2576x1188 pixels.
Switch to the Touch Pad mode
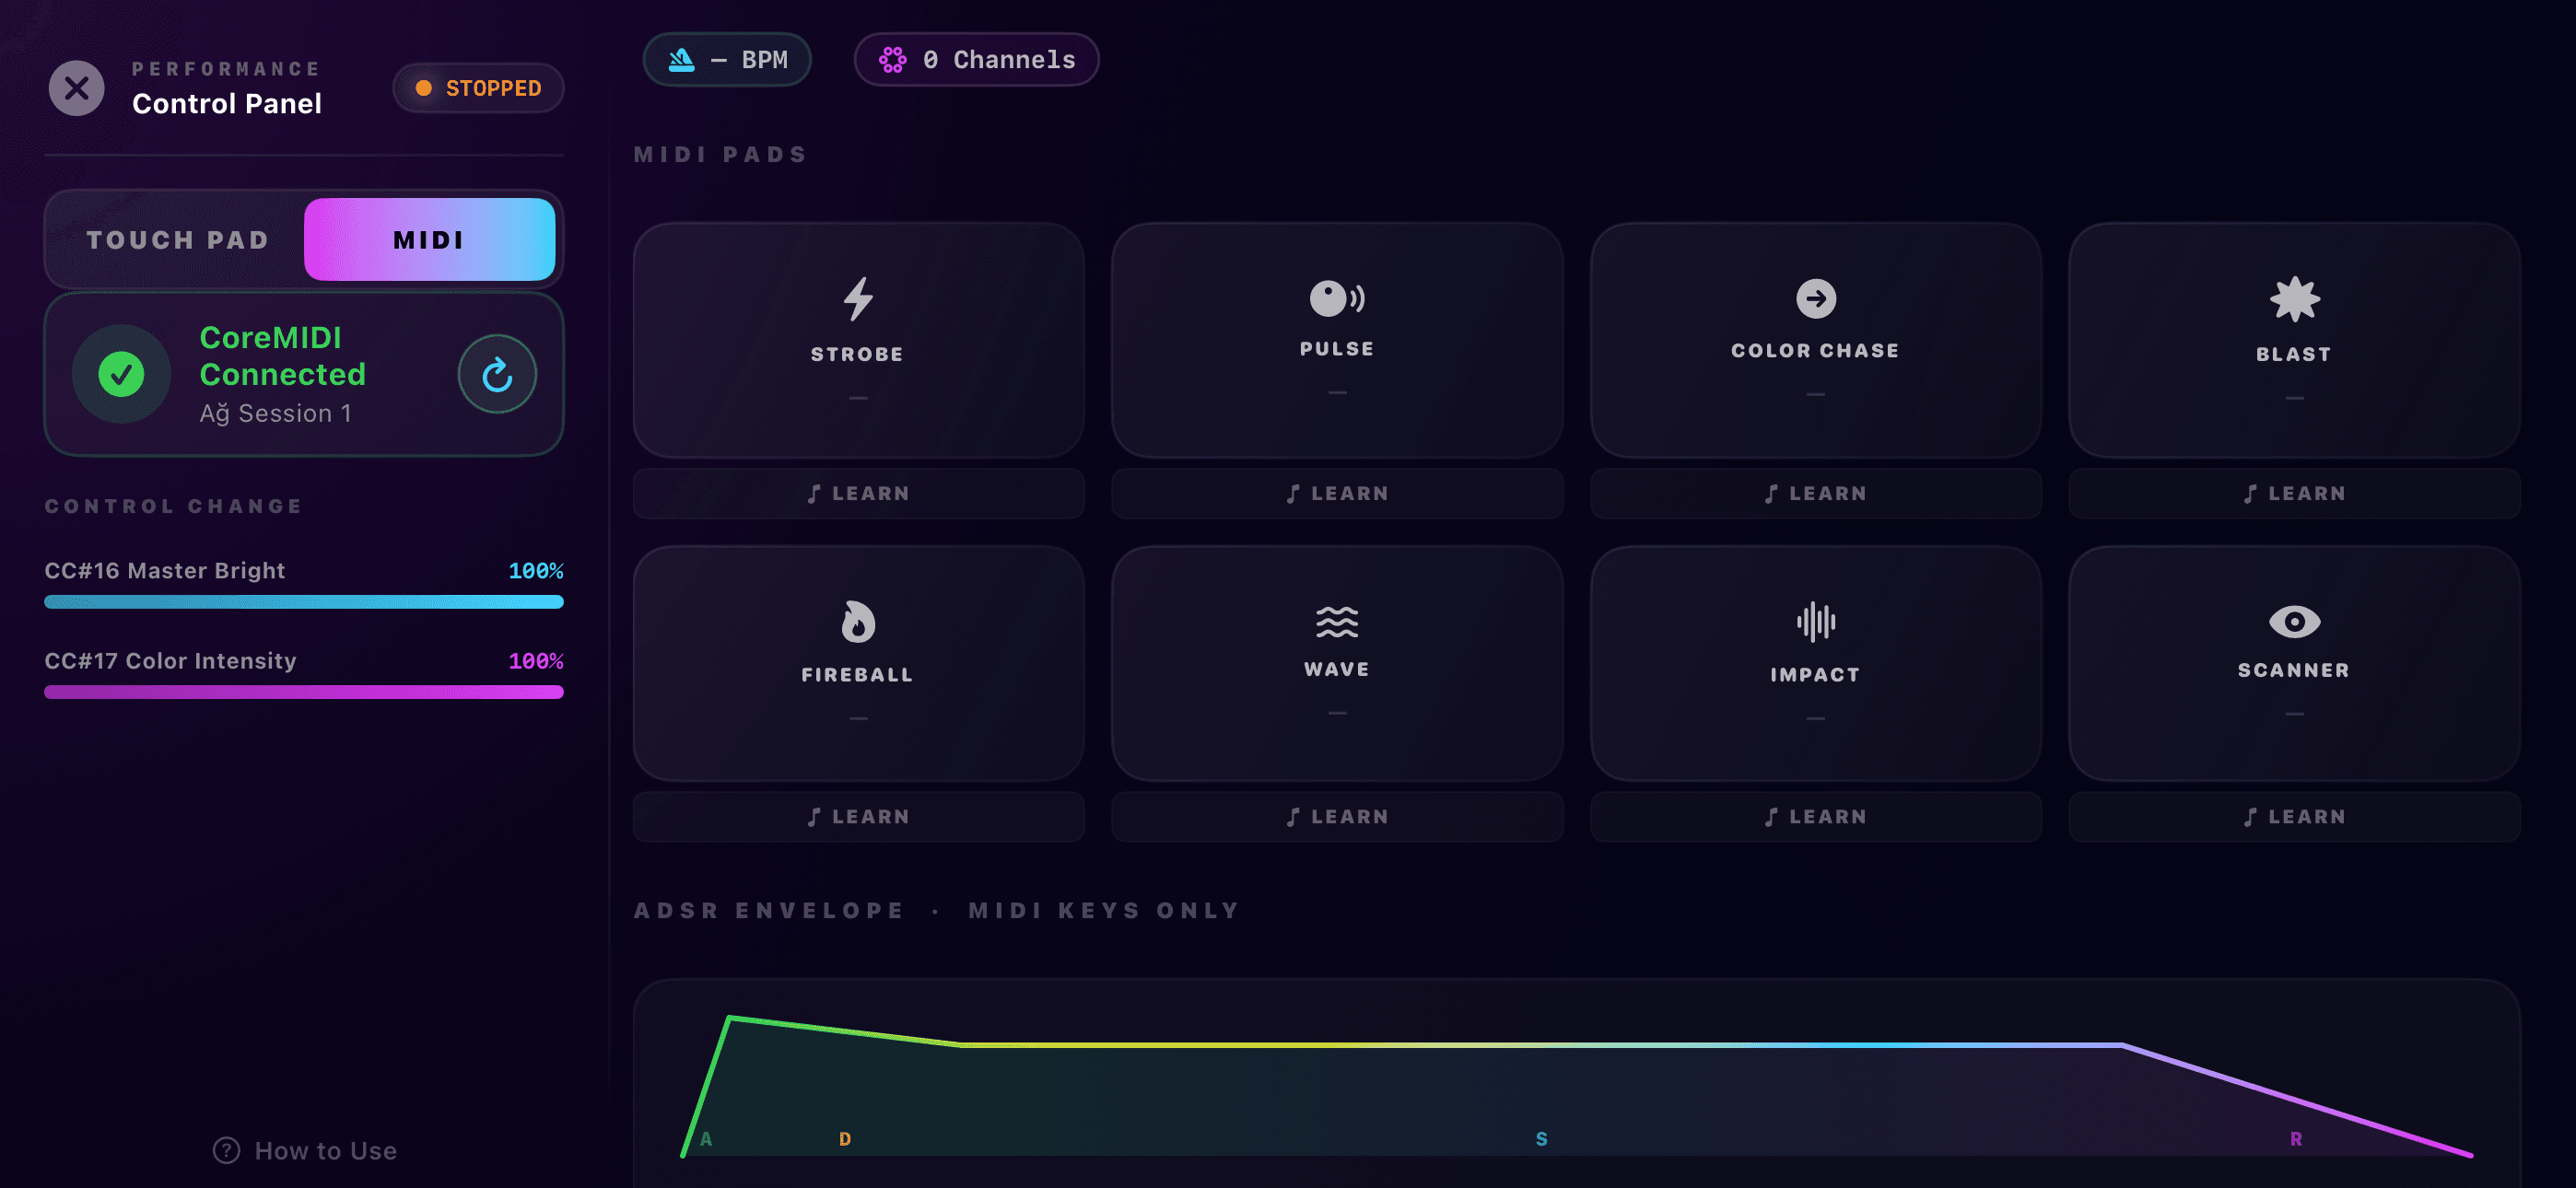pyautogui.click(x=177, y=239)
